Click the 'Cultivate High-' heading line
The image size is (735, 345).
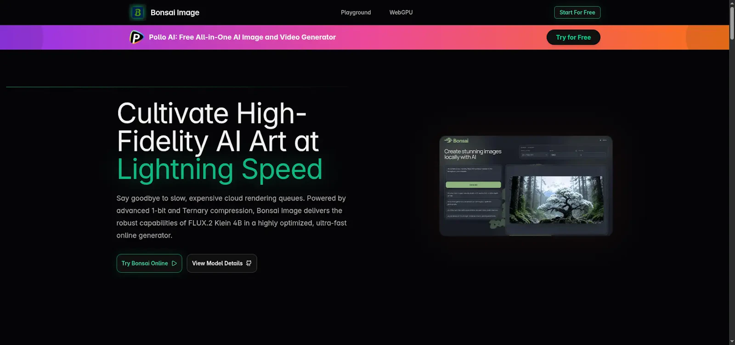coord(212,113)
